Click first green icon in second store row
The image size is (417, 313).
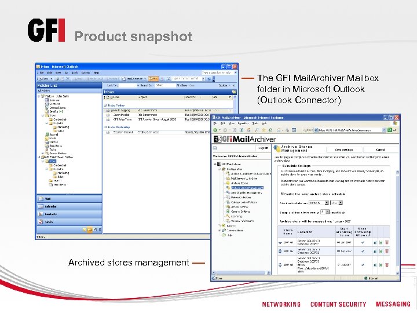pyautogui.click(x=375, y=251)
